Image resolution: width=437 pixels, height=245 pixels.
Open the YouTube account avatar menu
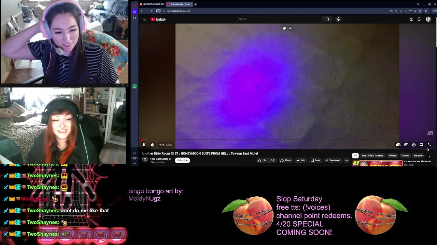[428, 19]
